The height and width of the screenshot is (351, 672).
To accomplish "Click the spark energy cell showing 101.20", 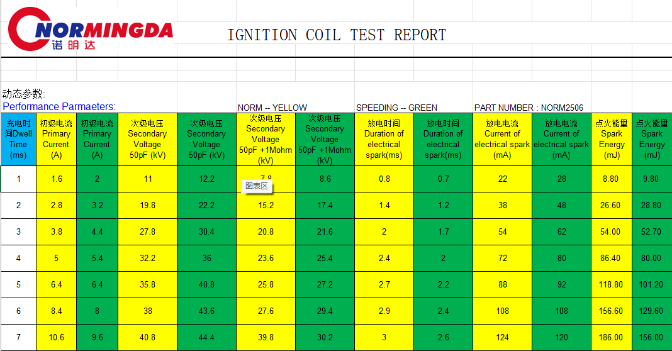I will click(651, 284).
